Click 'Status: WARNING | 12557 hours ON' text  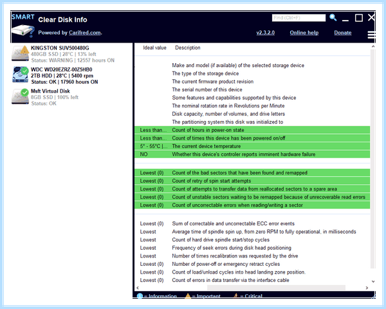click(73, 61)
